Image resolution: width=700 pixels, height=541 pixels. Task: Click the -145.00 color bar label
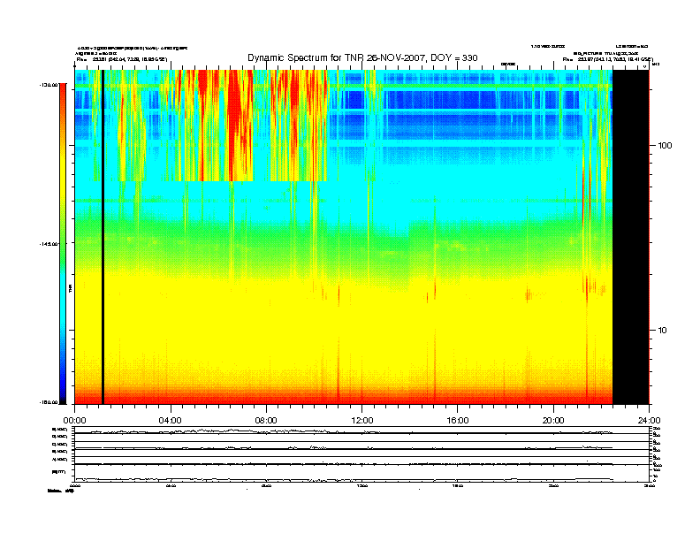tap(49, 244)
